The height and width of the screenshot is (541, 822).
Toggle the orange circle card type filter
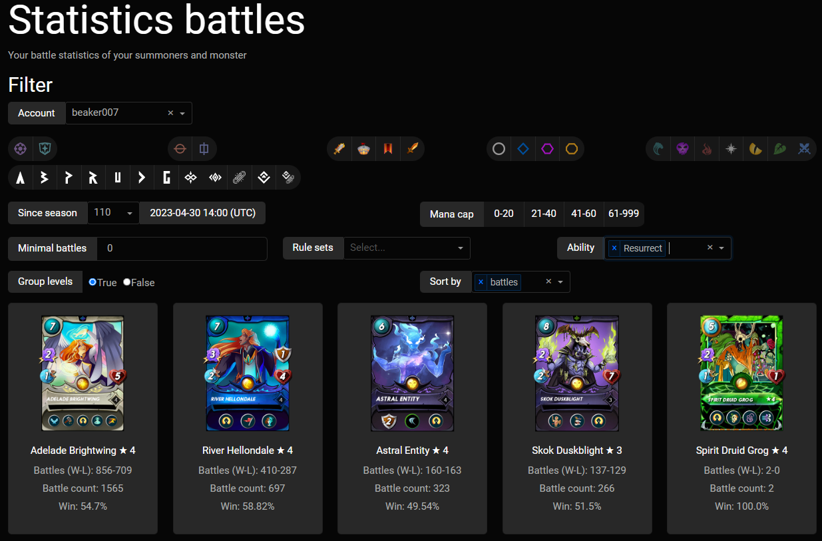pos(180,149)
